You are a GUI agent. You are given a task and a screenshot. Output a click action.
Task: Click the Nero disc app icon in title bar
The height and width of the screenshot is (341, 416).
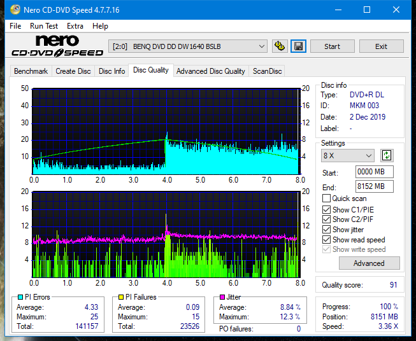point(15,10)
